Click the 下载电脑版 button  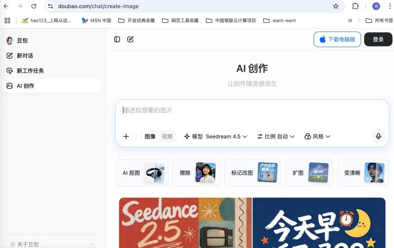pyautogui.click(x=337, y=39)
